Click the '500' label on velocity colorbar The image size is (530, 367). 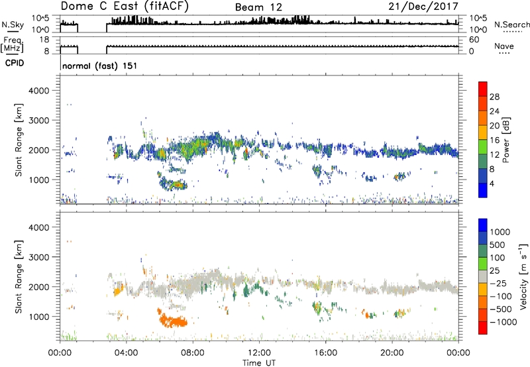pos(498,244)
